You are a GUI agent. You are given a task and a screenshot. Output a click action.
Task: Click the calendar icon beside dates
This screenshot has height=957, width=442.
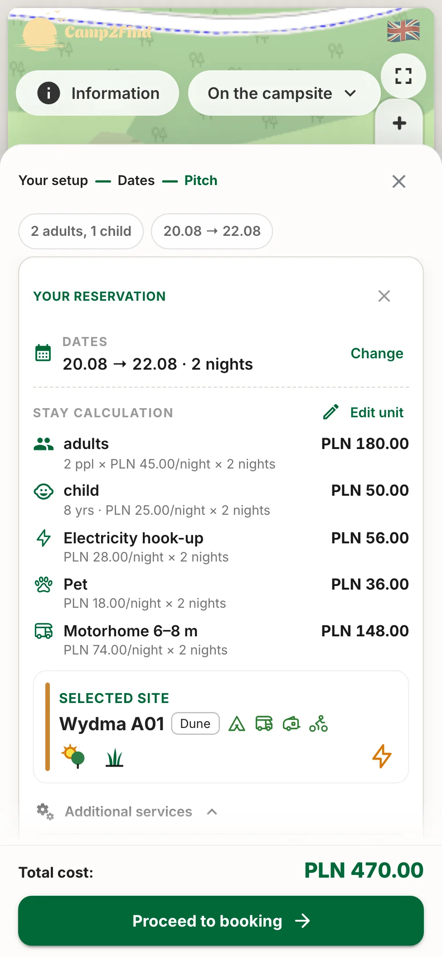(x=43, y=352)
